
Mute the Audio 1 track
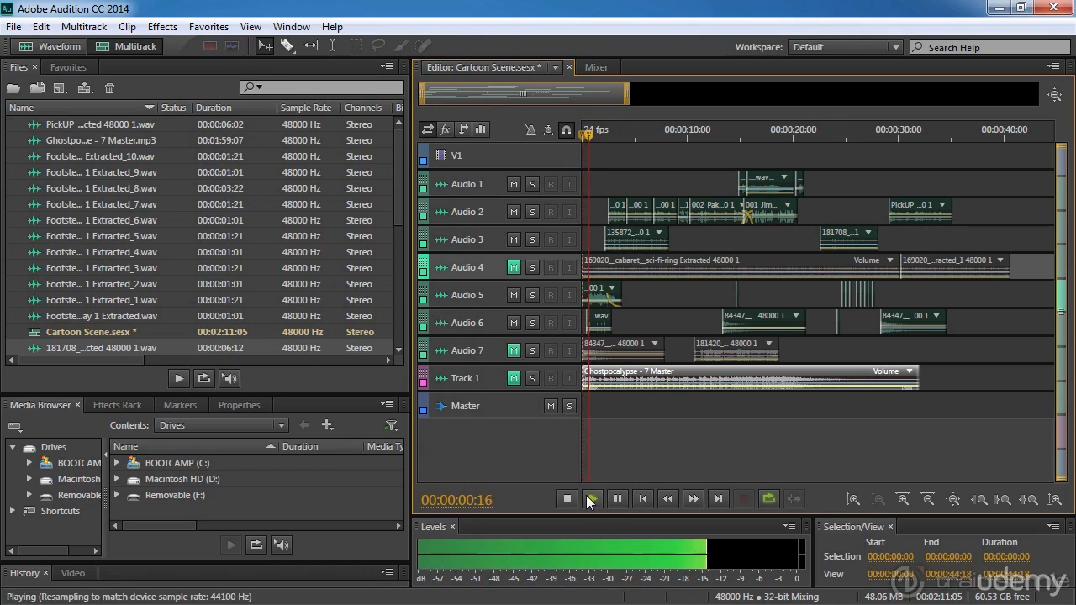point(514,184)
